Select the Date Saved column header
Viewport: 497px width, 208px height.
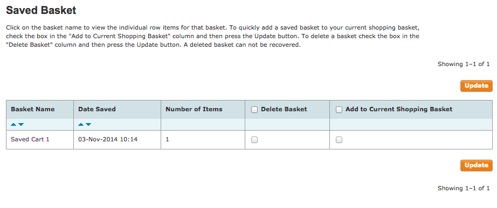click(97, 109)
